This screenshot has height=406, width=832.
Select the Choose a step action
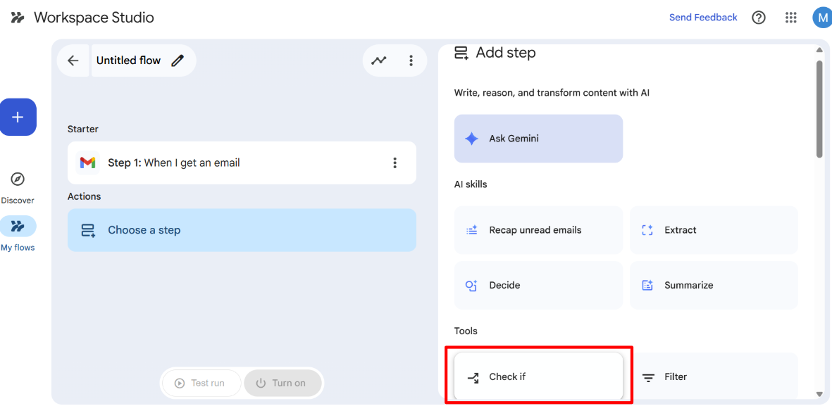tap(242, 230)
